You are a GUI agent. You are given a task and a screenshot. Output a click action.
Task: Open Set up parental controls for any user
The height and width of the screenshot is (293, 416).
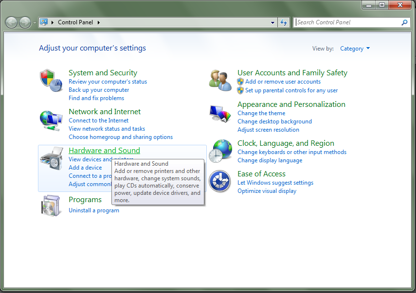[x=290, y=90]
